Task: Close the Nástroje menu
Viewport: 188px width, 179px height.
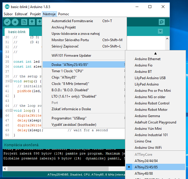Action: (49, 14)
